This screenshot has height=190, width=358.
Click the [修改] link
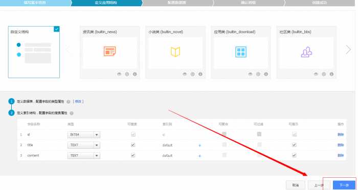pos(78,102)
